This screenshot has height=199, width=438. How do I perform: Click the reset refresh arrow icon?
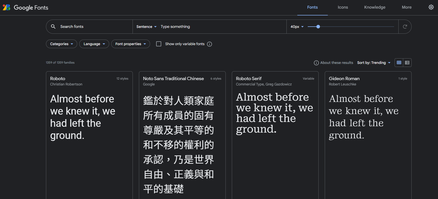coord(405,27)
